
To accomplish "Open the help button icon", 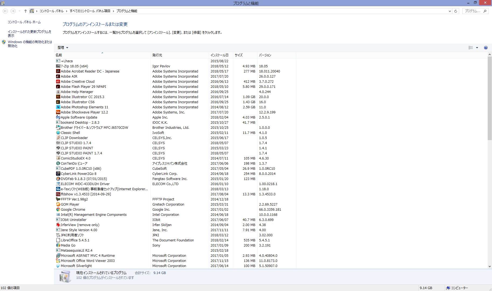I will pyautogui.click(x=486, y=48).
